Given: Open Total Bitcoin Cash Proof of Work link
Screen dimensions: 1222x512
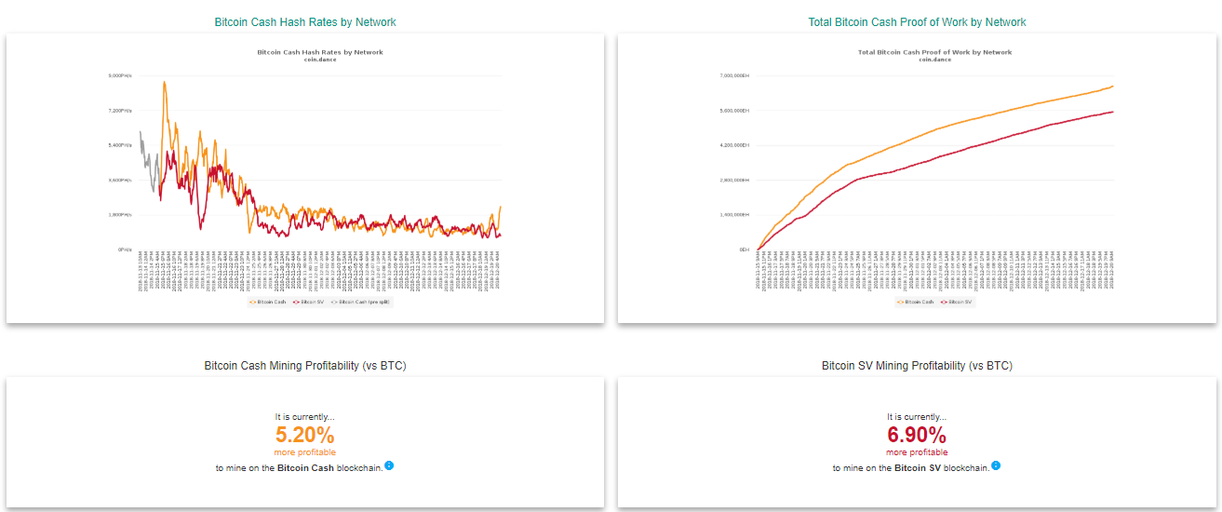Looking at the screenshot, I should tap(917, 21).
